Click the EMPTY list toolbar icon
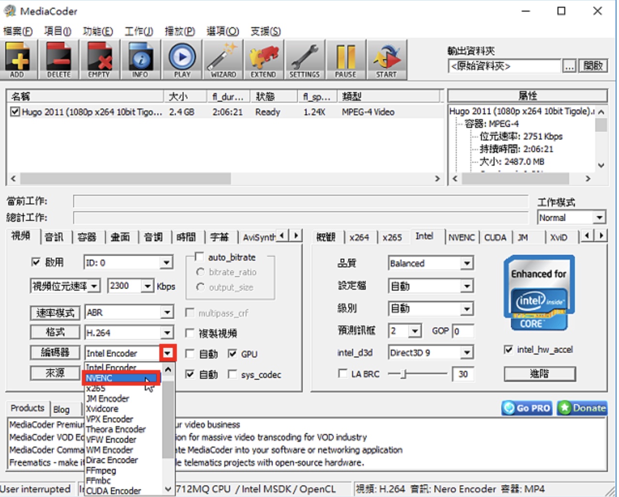This screenshot has height=497, width=619. [99, 60]
